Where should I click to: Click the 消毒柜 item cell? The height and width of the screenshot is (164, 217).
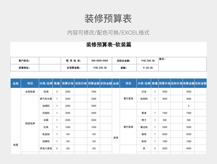click(x=46, y=141)
